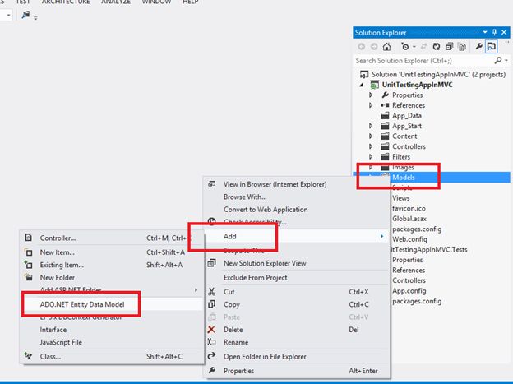Select the Solution 'UnitTestingAppInMVC' root node

[438, 74]
